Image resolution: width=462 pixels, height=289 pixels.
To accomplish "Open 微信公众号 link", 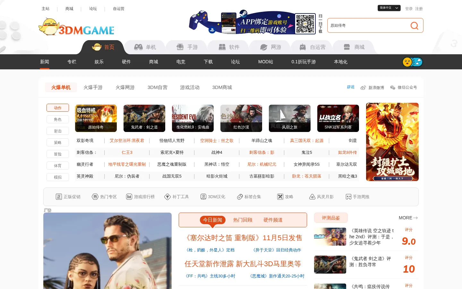I will click(404, 87).
